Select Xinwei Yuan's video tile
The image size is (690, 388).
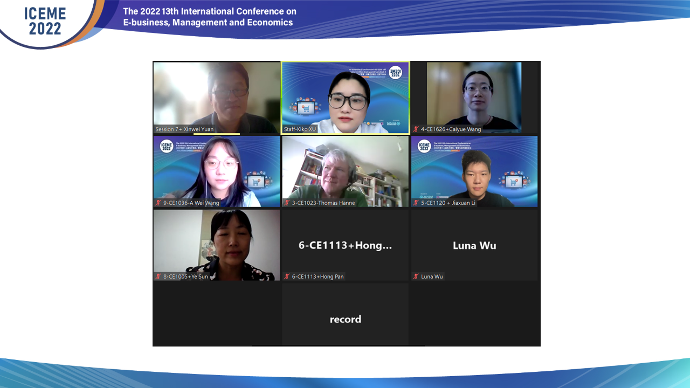click(x=217, y=98)
